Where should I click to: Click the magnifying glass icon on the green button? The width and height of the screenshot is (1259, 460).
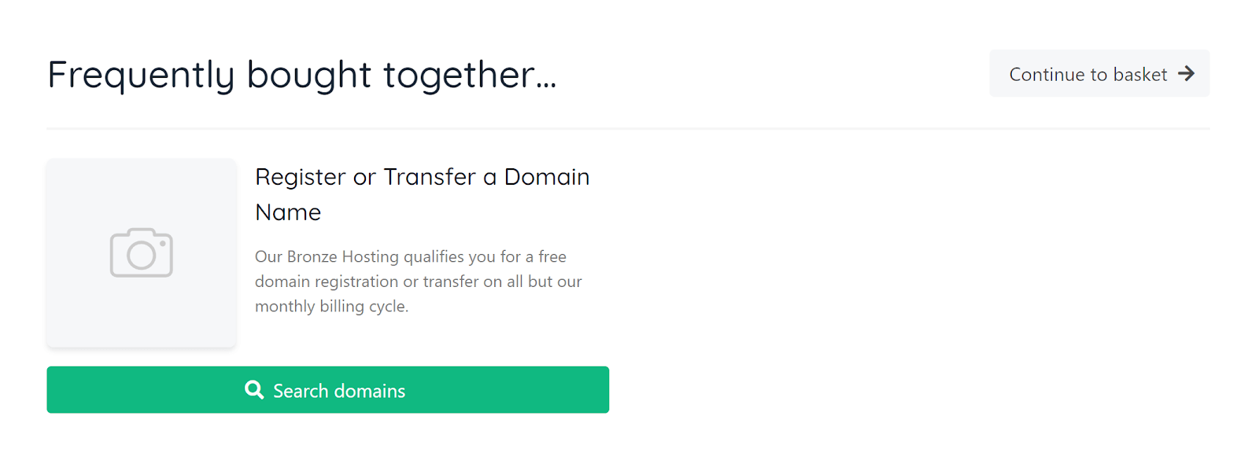(254, 390)
